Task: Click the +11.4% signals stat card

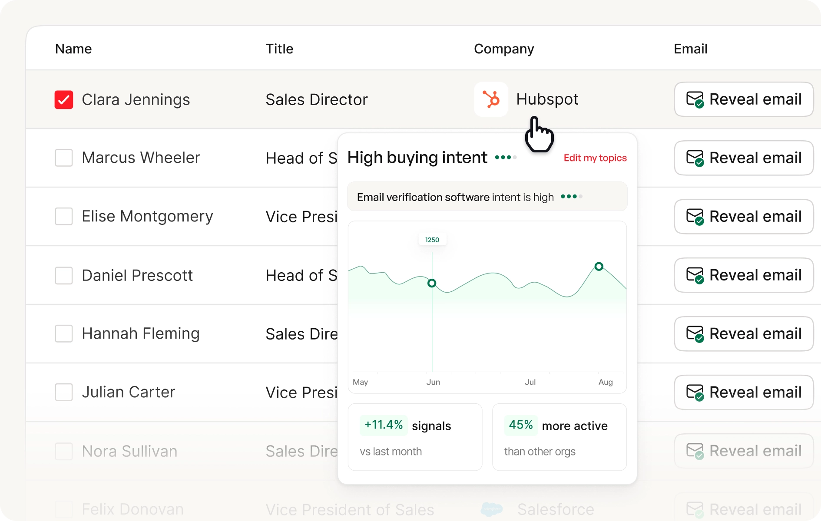Action: (x=415, y=436)
